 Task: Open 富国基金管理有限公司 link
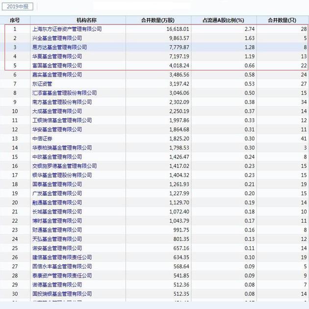point(57,65)
